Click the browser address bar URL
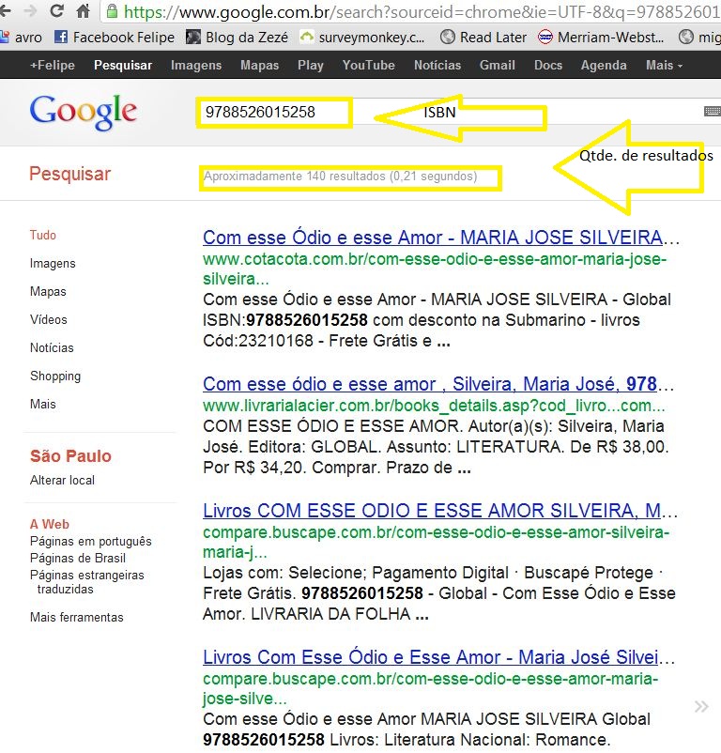The width and height of the screenshot is (721, 753). [x=422, y=11]
